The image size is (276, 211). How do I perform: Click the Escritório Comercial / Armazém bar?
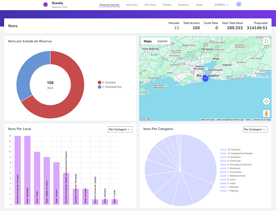tap(18, 170)
